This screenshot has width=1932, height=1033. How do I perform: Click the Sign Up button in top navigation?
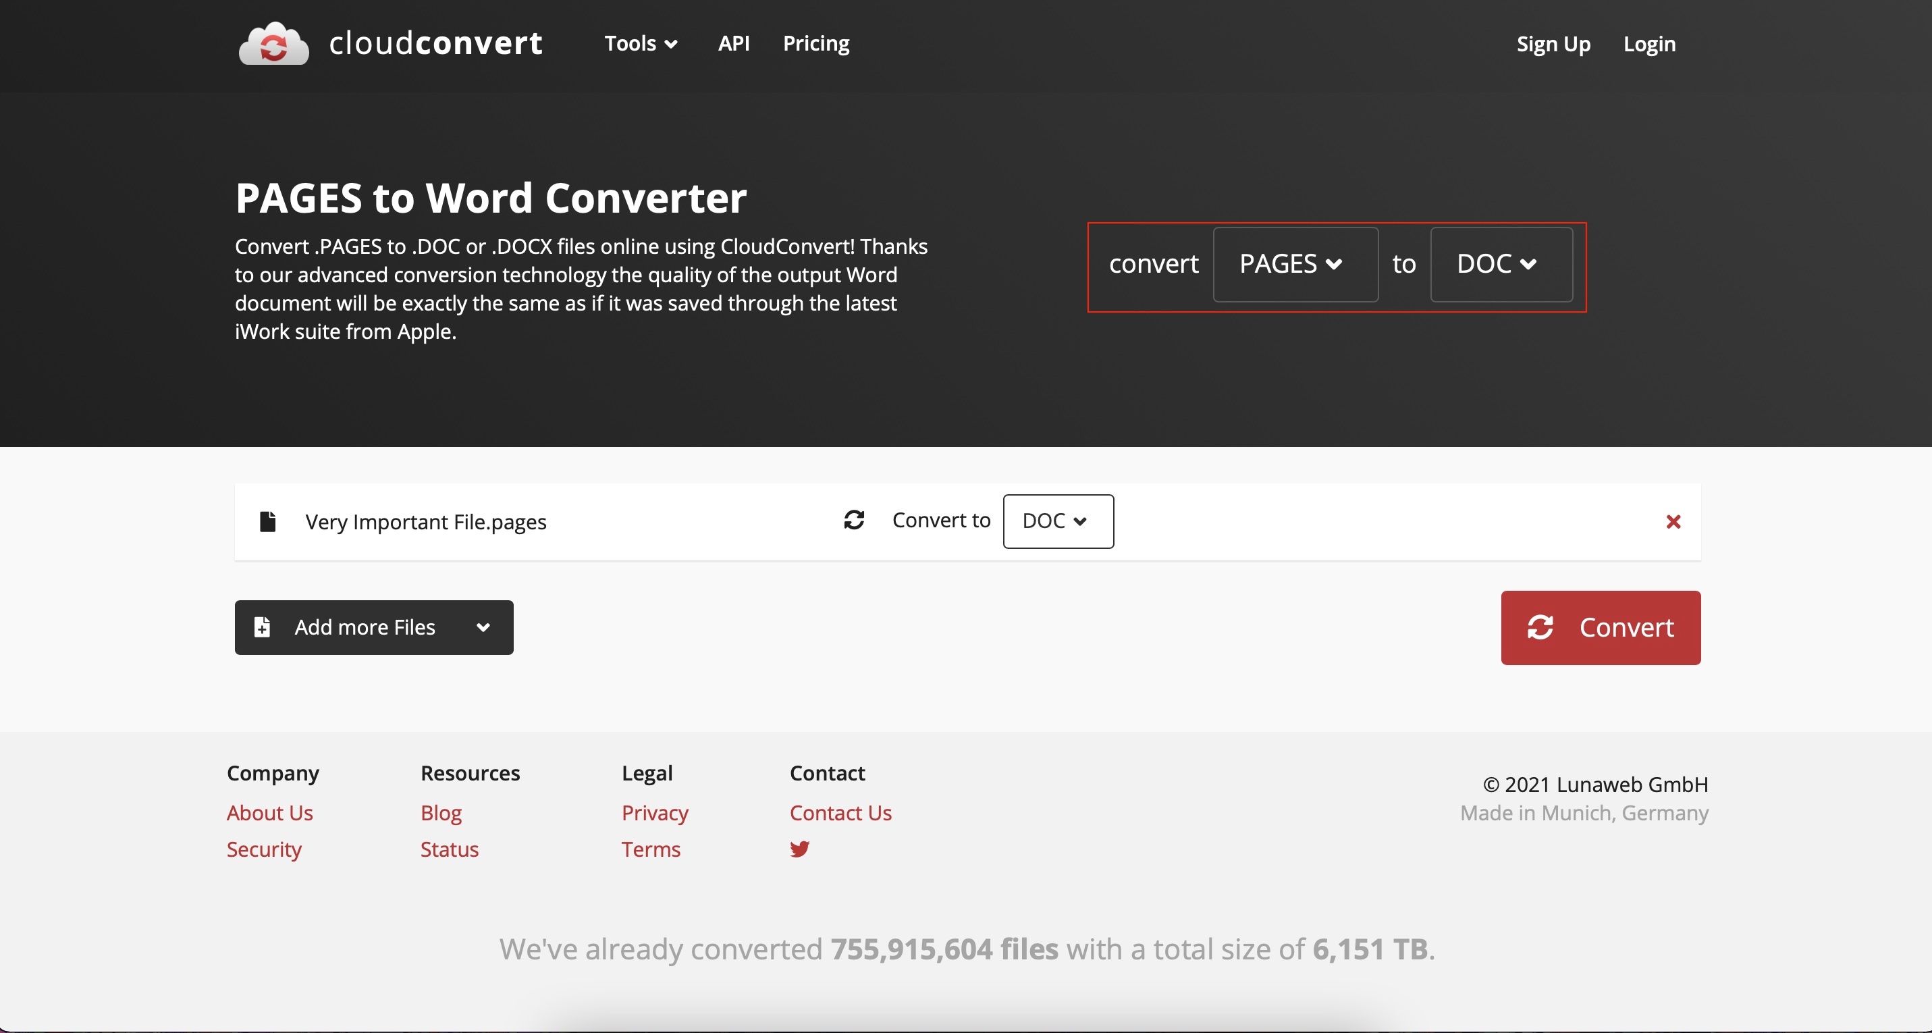click(1553, 41)
